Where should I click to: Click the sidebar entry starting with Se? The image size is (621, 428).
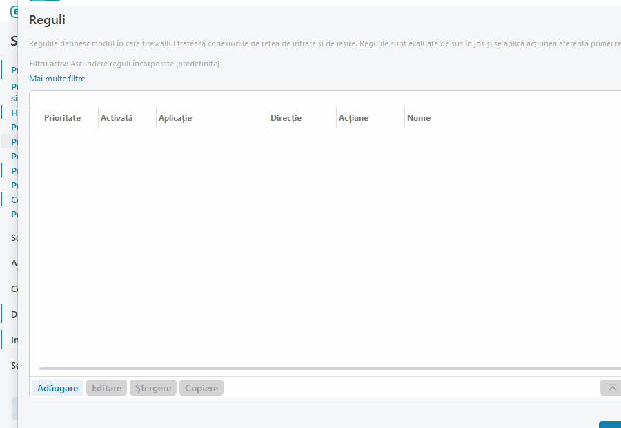(x=15, y=365)
